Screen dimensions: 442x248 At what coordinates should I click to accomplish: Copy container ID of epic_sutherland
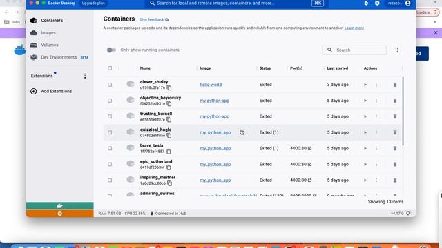(169, 167)
